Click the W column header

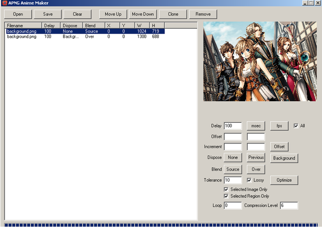coord(142,26)
